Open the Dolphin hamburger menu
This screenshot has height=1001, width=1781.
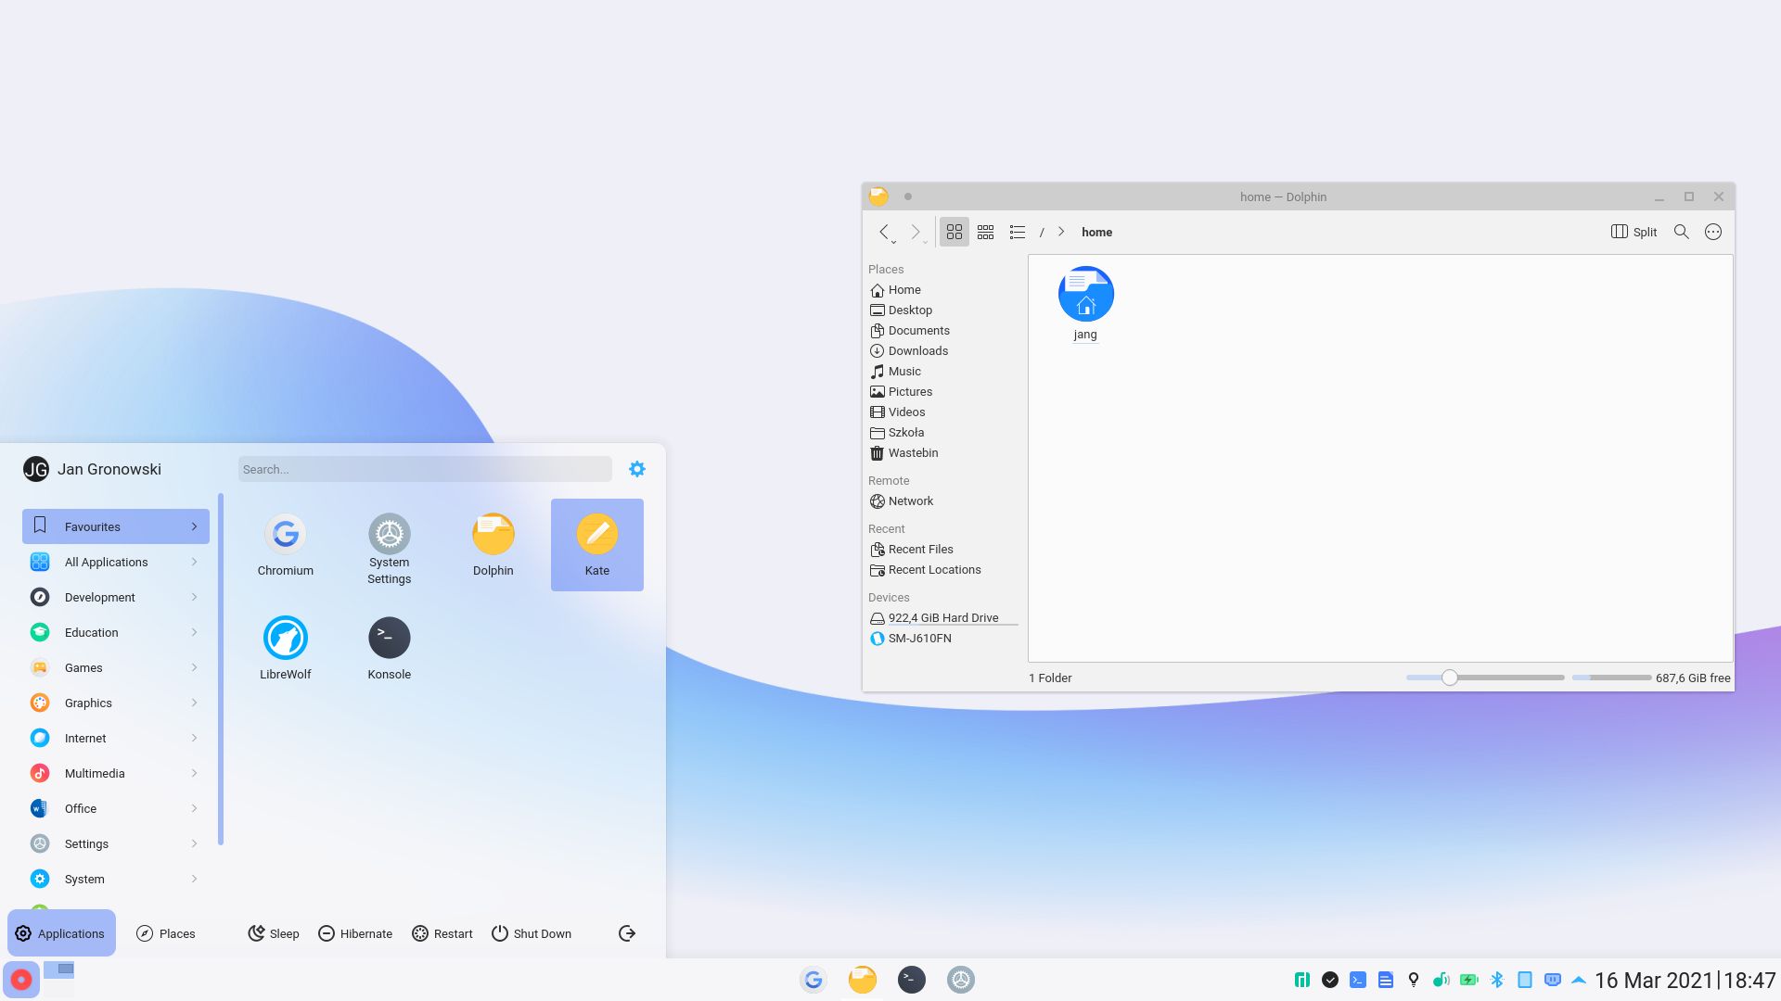1712,232
